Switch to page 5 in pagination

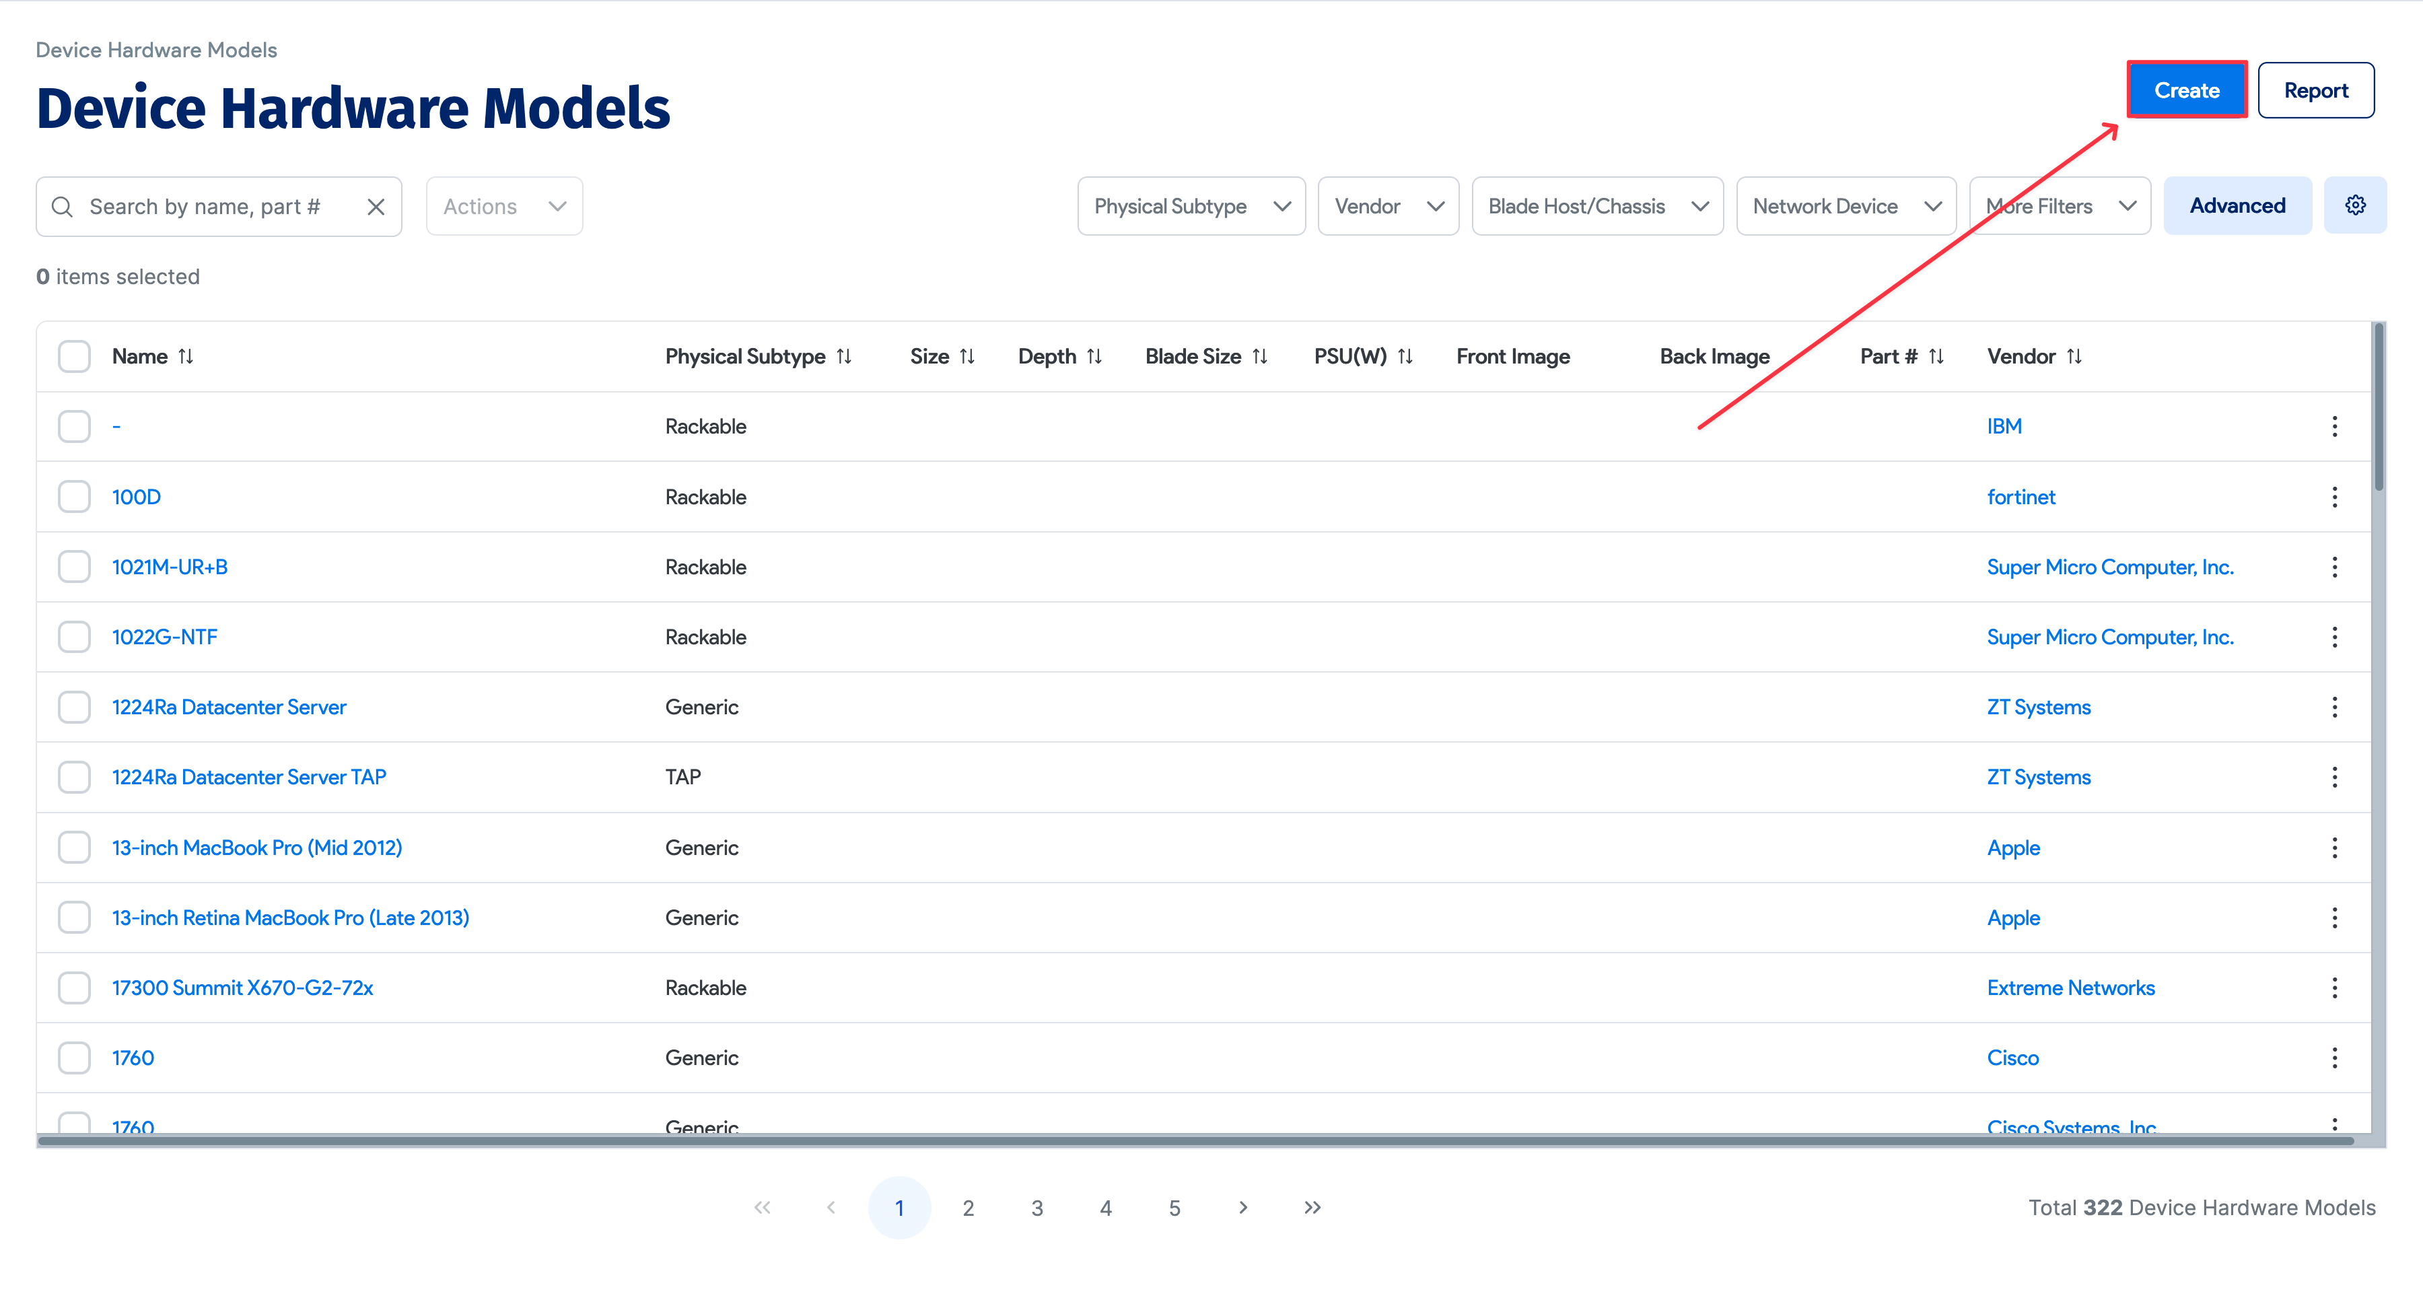point(1174,1207)
